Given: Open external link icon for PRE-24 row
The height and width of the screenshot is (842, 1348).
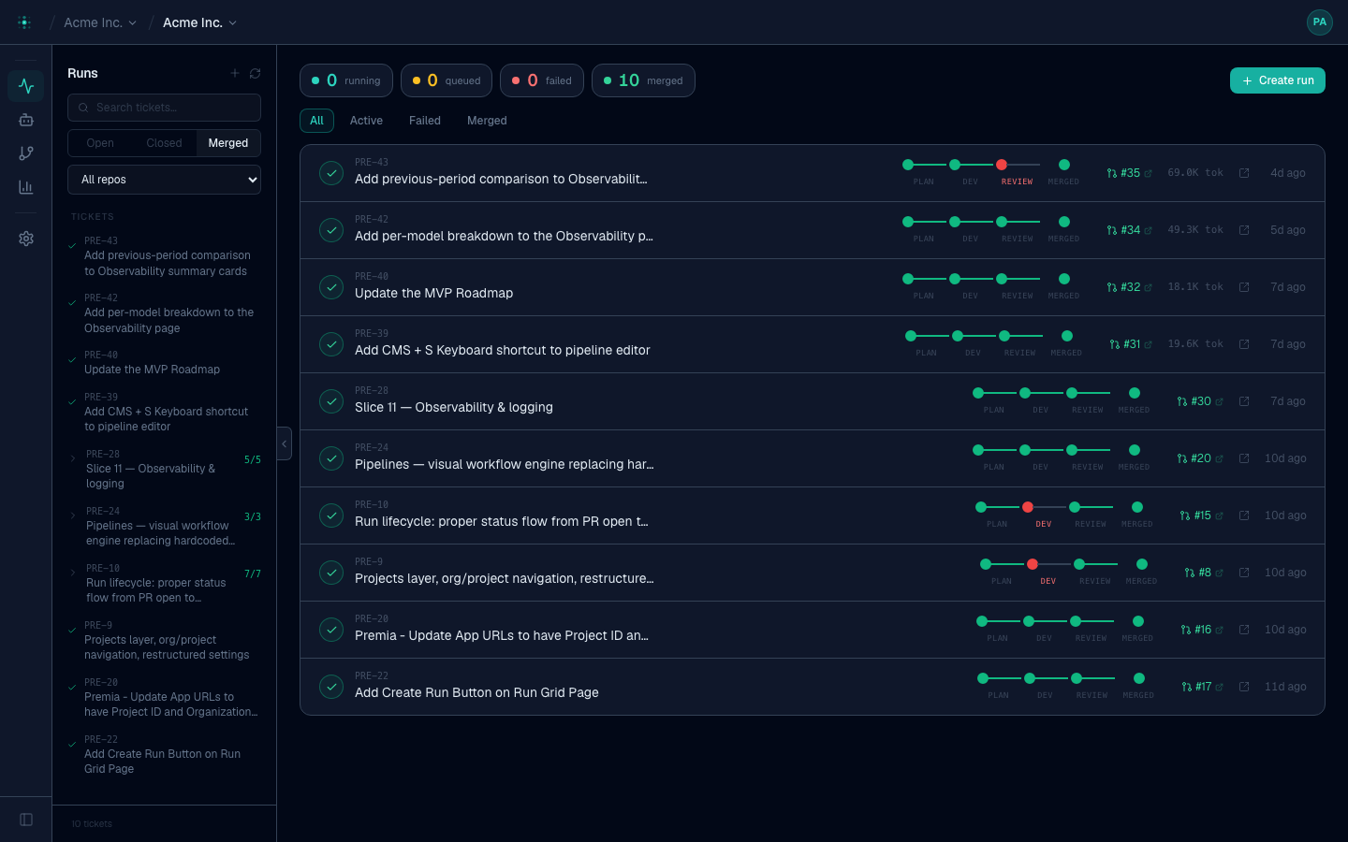Looking at the screenshot, I should pos(1244,458).
